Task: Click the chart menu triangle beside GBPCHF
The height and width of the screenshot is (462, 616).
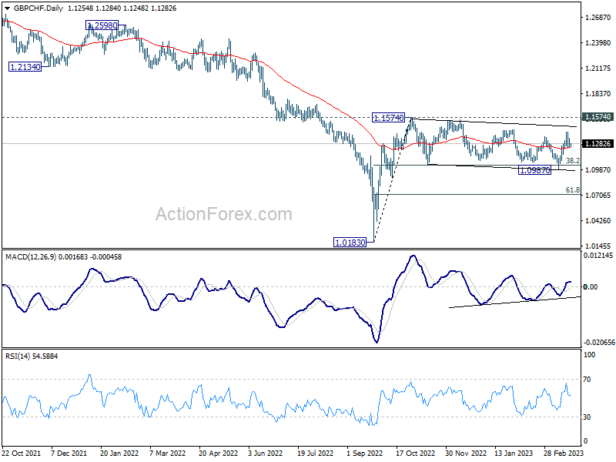Action: (x=7, y=8)
